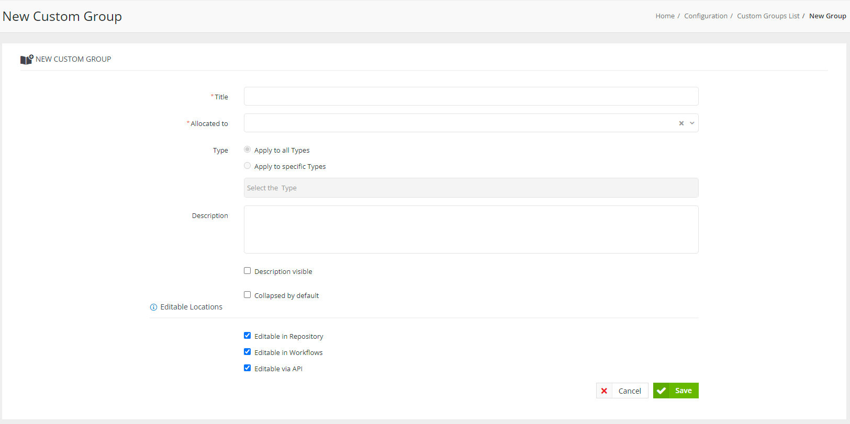
Task: Click the Editable via API label
Action: (x=278, y=369)
